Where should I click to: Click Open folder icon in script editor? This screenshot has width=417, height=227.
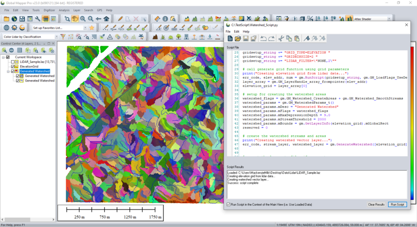[238, 38]
